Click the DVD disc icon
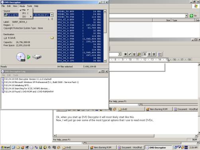Viewport: 200px width, 150px height. 21,57
